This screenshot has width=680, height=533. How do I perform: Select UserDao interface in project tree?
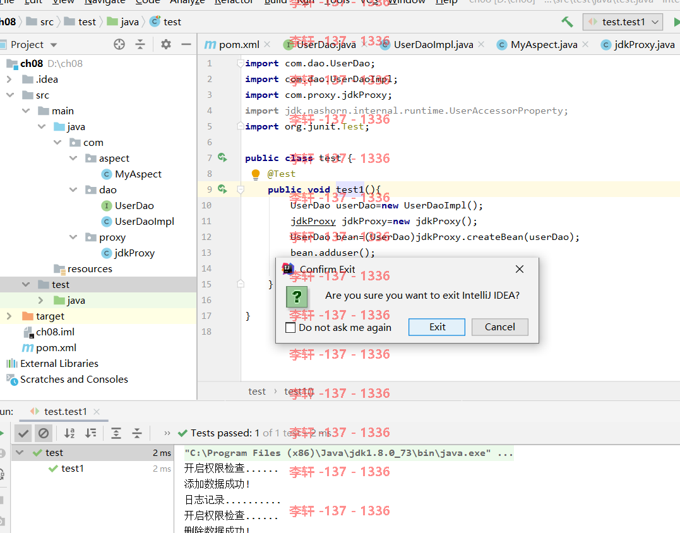tap(128, 206)
